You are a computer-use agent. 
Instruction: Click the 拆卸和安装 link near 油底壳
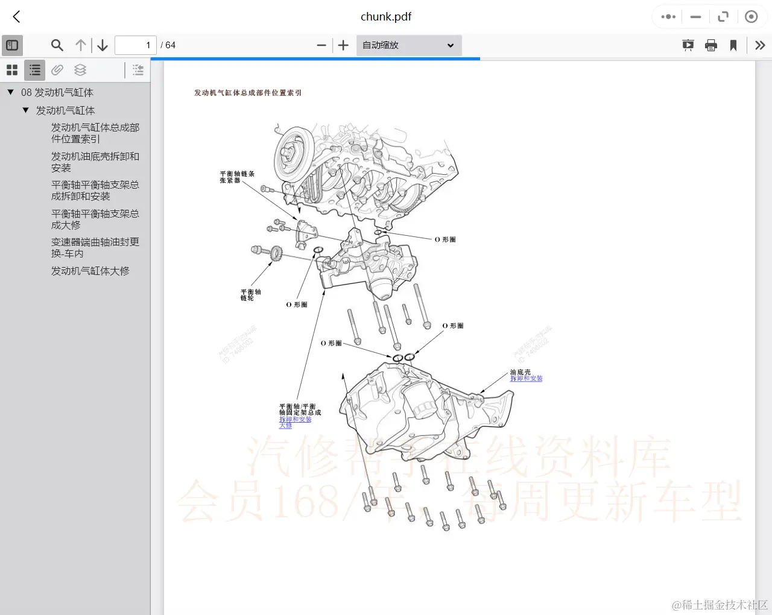pos(525,379)
